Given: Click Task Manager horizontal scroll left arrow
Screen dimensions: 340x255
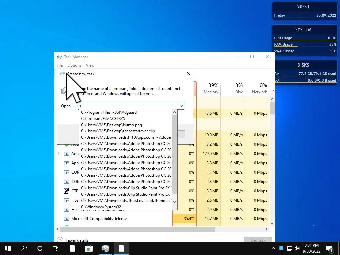Looking at the screenshot, I should coord(57,229).
